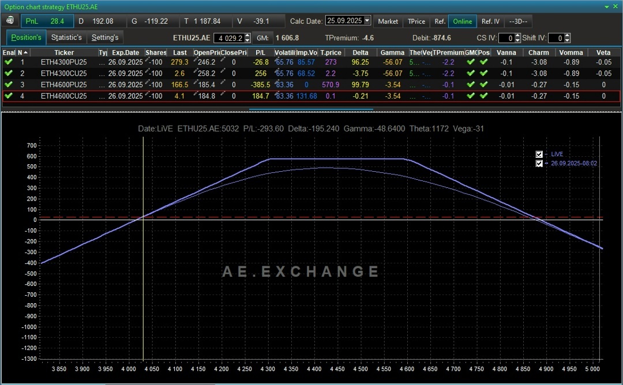Click the Ref. IV button
The height and width of the screenshot is (385, 623).
490,21
